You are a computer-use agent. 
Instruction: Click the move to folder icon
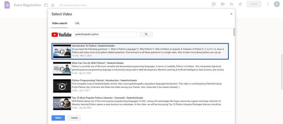[x=46, y=5]
